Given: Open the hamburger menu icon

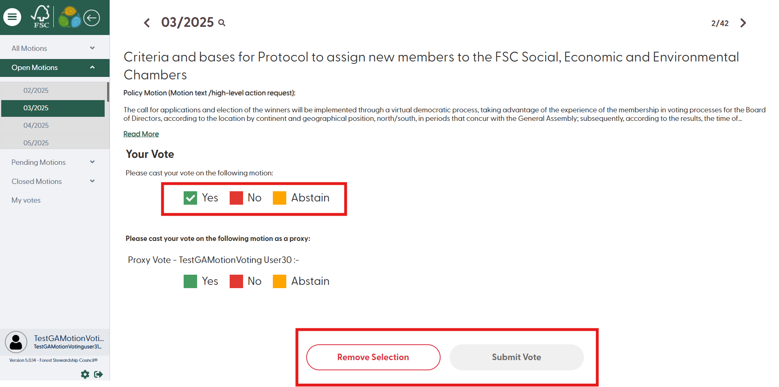Looking at the screenshot, I should click(x=12, y=17).
